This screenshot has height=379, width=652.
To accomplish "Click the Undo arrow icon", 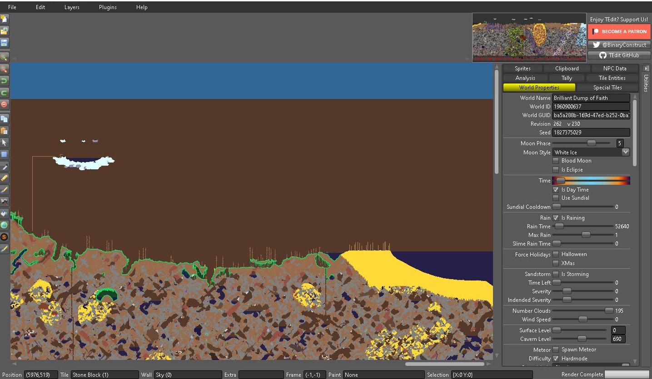I will (x=5, y=81).
